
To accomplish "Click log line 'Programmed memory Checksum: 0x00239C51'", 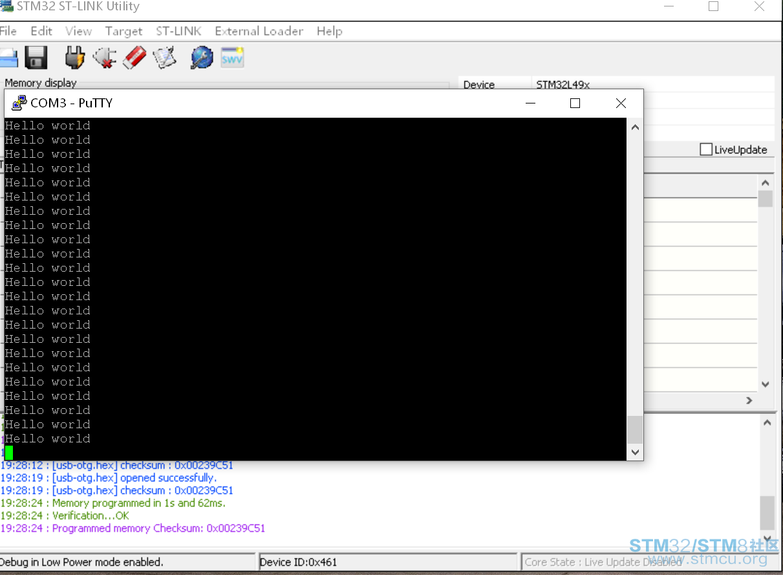I will [x=133, y=528].
